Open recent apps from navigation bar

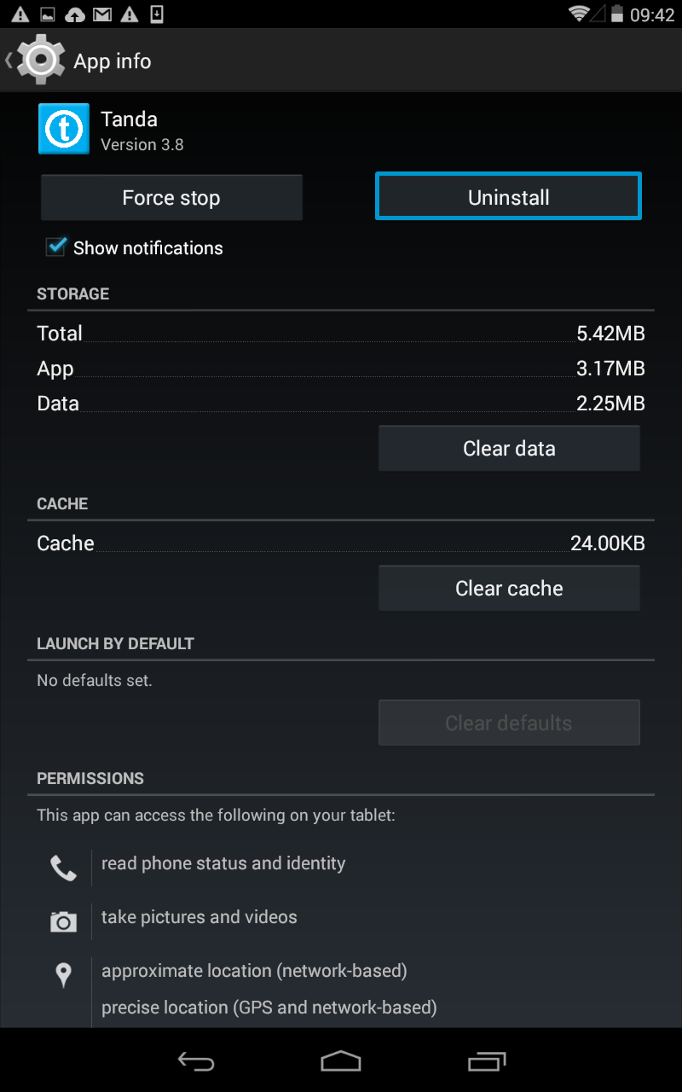coord(487,1060)
